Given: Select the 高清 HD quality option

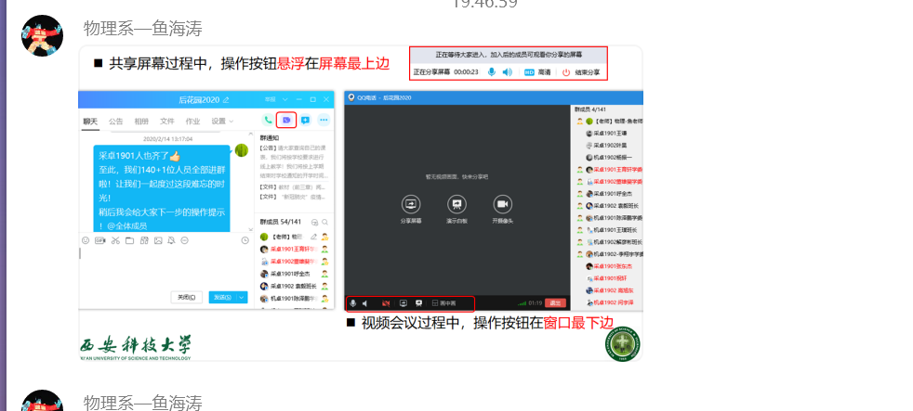Looking at the screenshot, I should tap(537, 71).
